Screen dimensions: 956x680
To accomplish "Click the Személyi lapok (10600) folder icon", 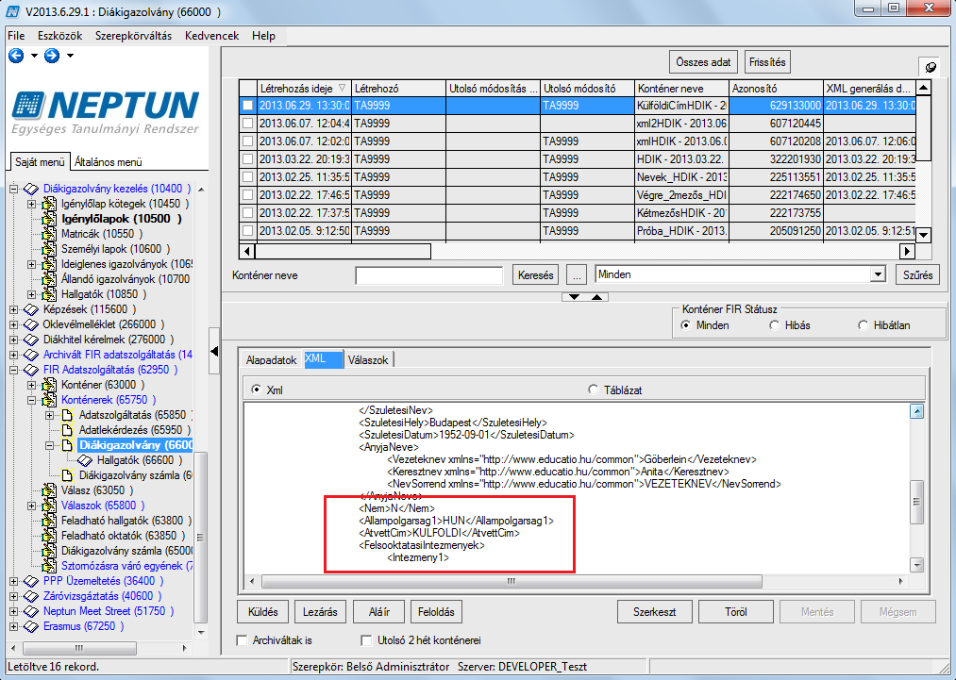I will pyautogui.click(x=49, y=249).
